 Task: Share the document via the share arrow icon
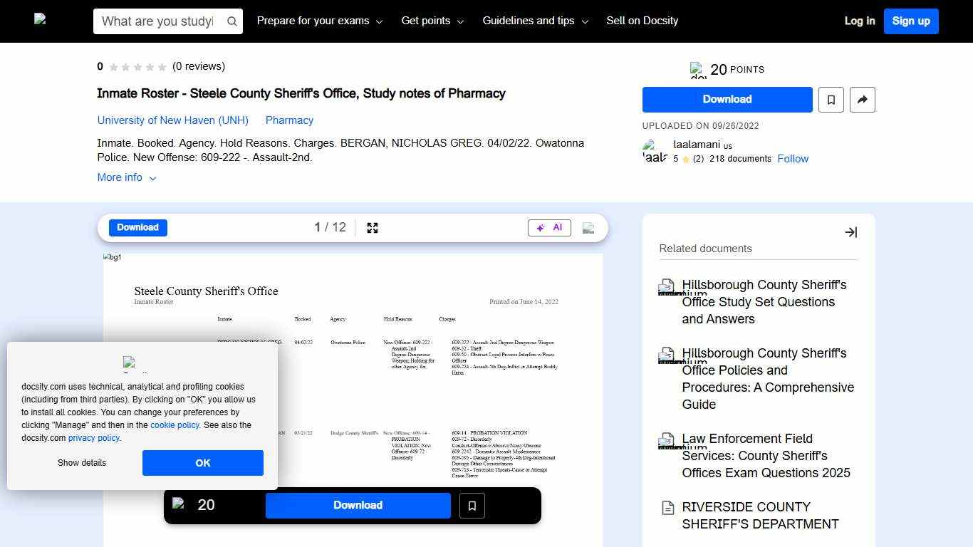point(862,100)
